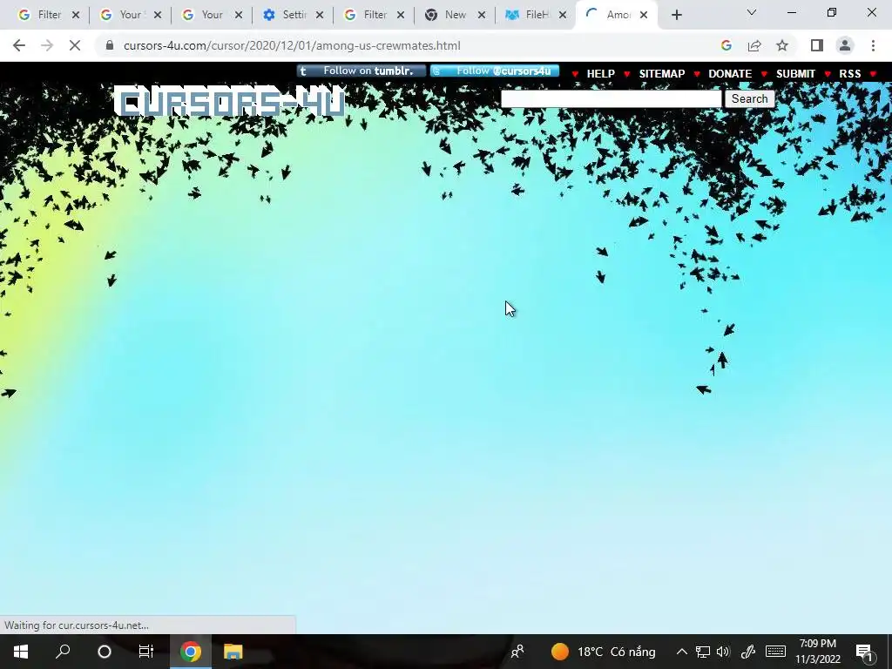Open the browser side panel

pos(817,45)
